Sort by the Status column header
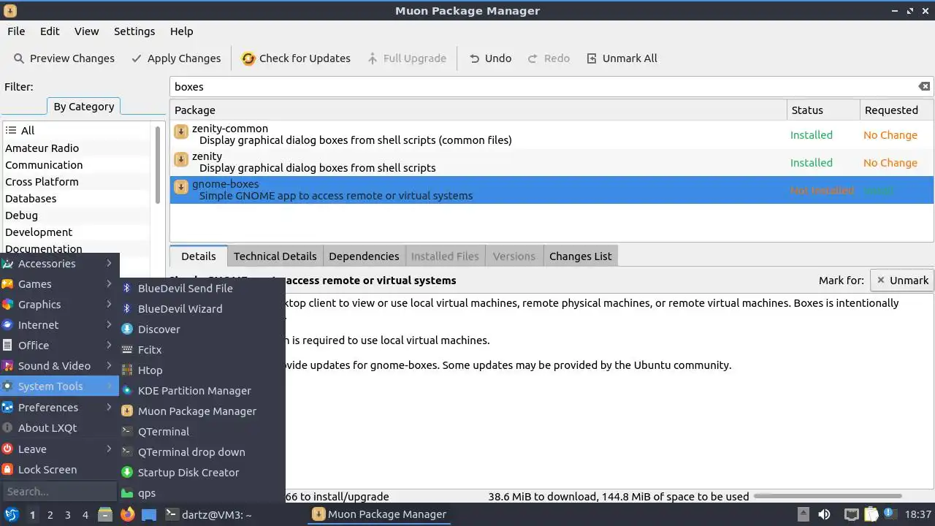This screenshot has width=935, height=526. [x=823, y=110]
